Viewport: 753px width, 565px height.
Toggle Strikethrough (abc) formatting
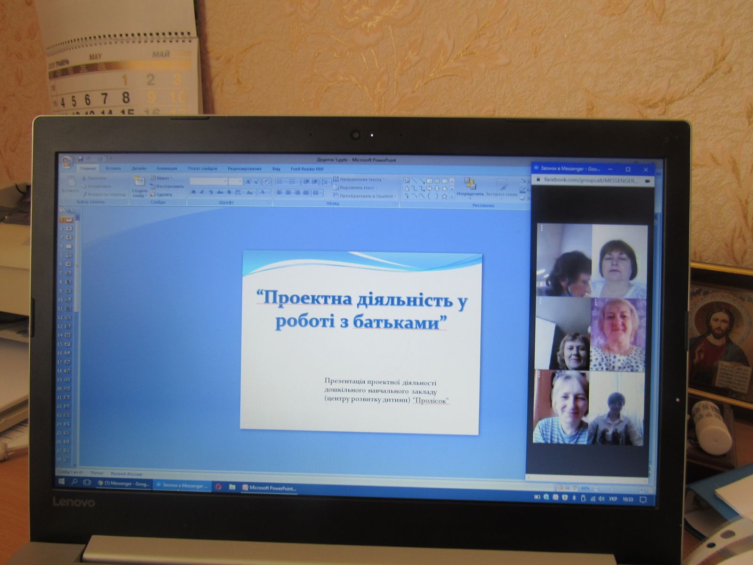coord(220,192)
